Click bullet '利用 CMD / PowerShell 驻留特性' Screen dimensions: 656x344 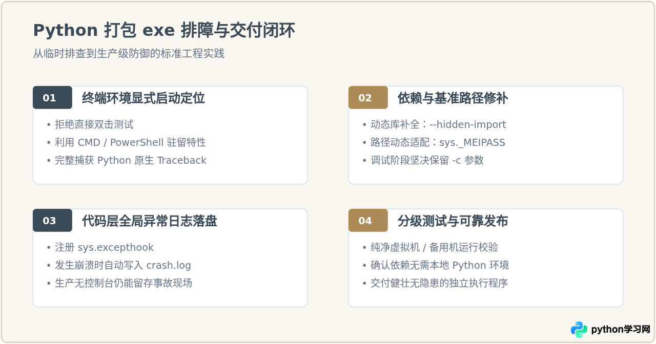tap(130, 142)
